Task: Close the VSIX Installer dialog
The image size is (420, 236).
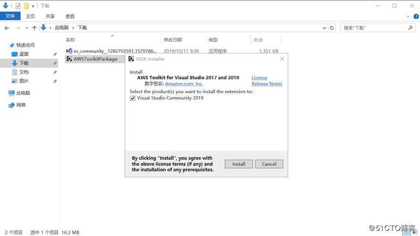Action: [x=282, y=59]
